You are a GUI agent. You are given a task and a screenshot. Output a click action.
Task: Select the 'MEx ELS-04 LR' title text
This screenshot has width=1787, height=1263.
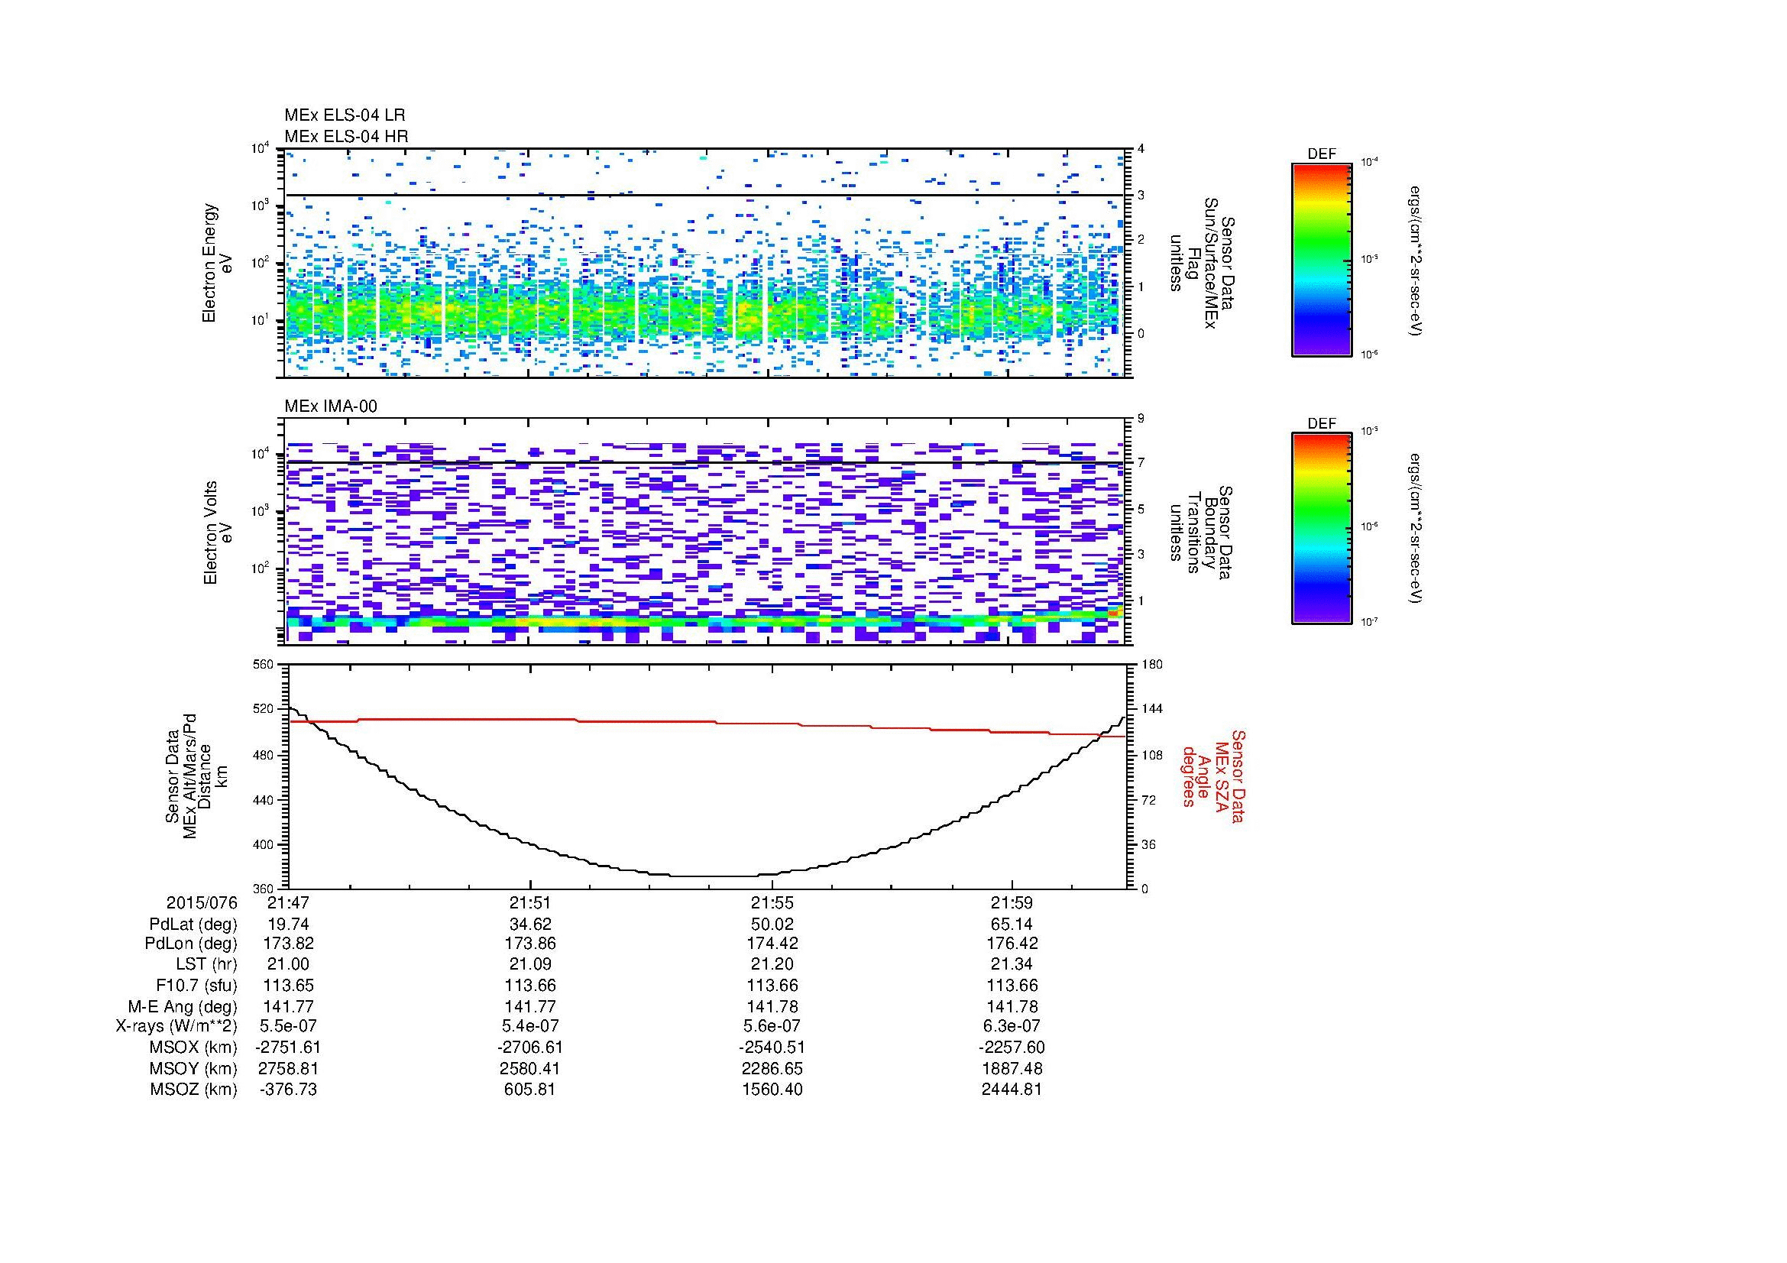pos(345,115)
